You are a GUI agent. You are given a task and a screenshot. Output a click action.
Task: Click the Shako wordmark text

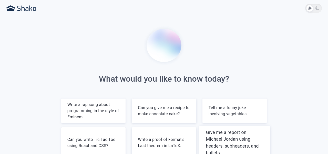27,8
